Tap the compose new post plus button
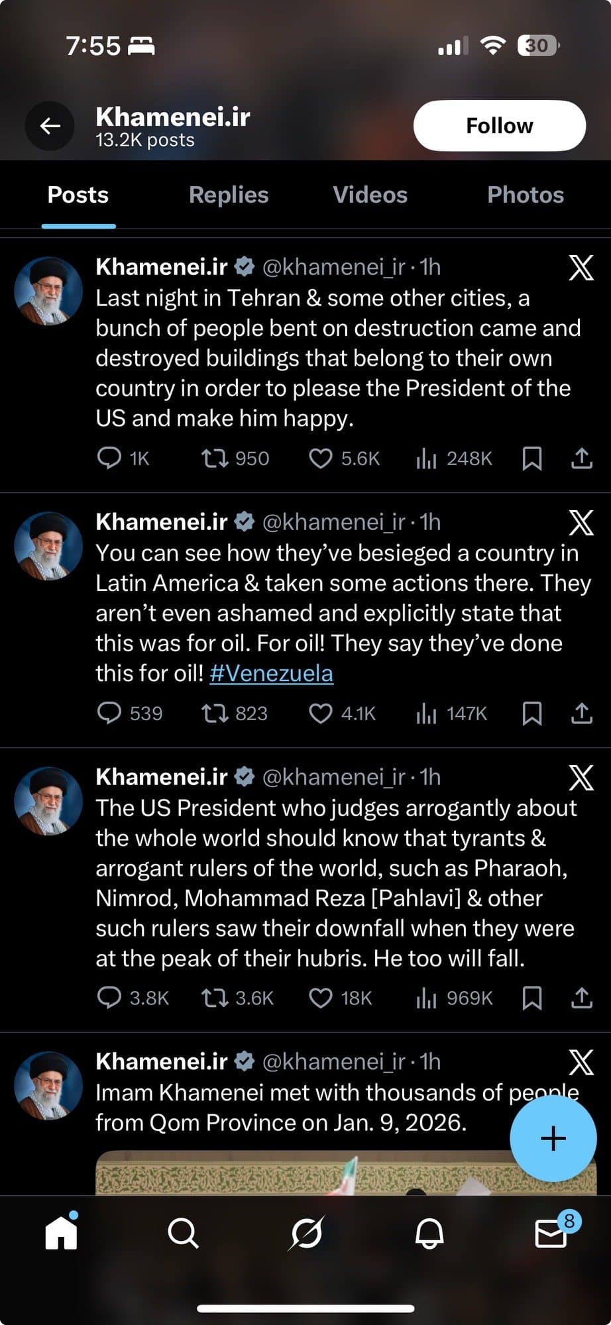The height and width of the screenshot is (1325, 611). pyautogui.click(x=553, y=1139)
